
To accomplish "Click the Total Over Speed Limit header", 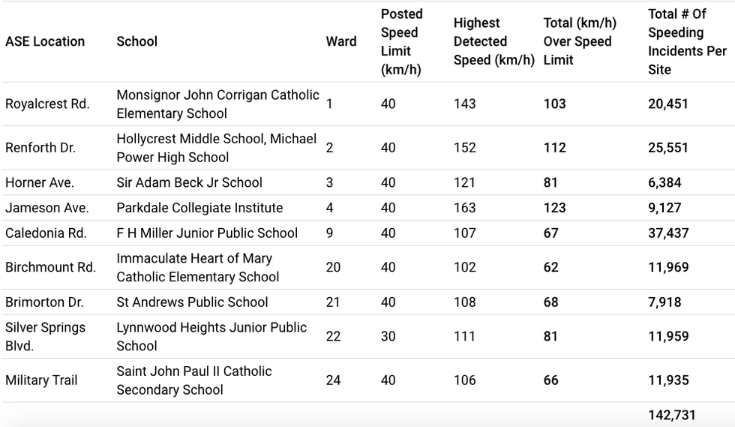I will pos(579,42).
